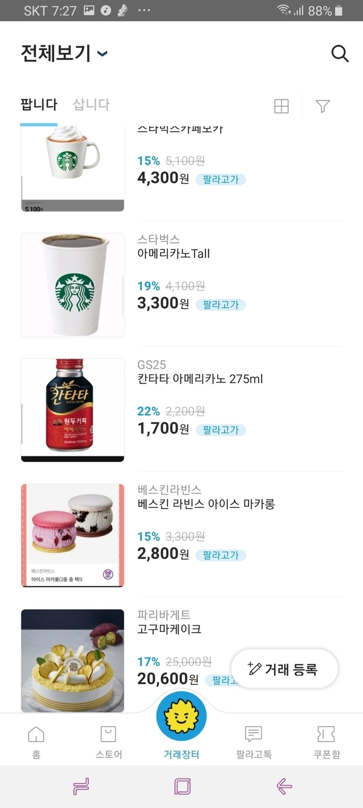Viewport: 363px width, 808px height.
Task: Tap 팔라고가 badge on 칸타타 아메리카노
Action: pos(221,430)
